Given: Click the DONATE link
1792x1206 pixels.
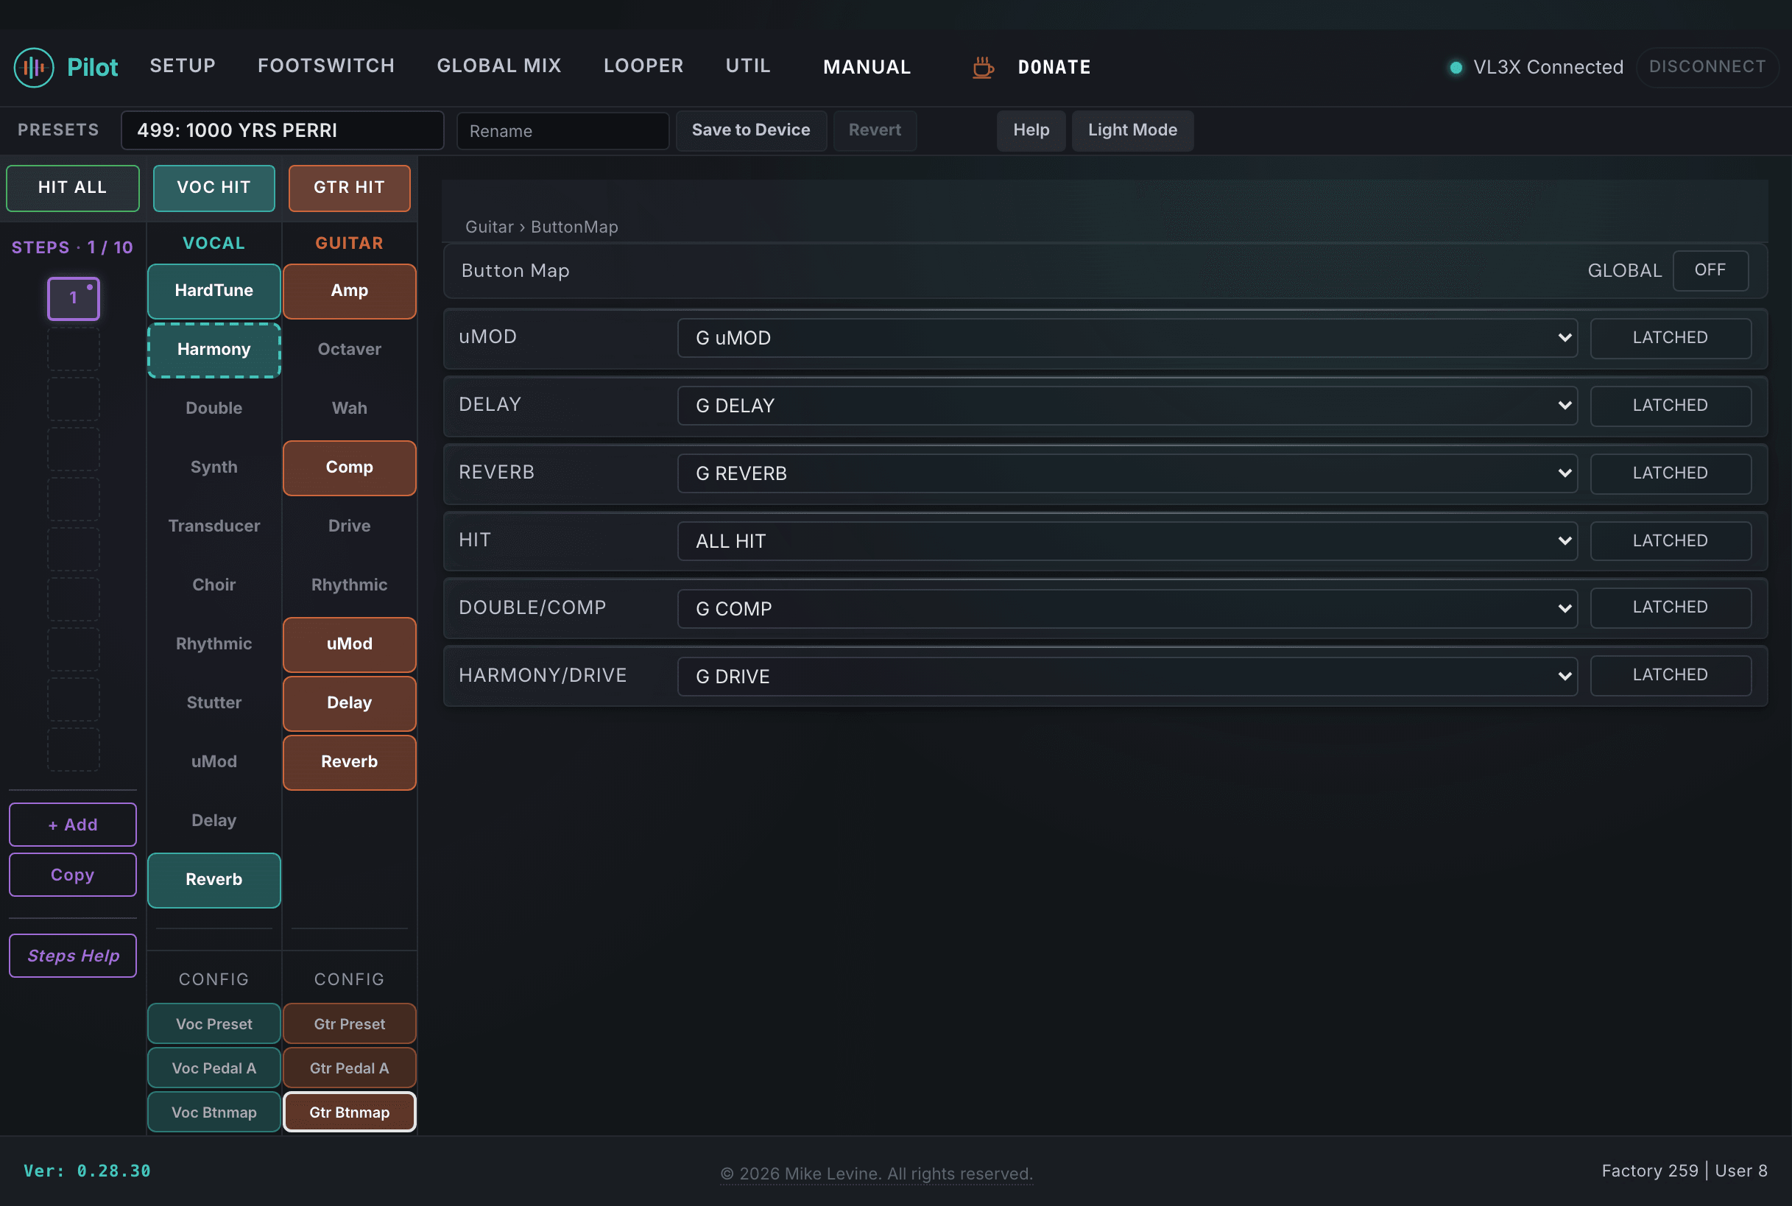Looking at the screenshot, I should click(1054, 67).
